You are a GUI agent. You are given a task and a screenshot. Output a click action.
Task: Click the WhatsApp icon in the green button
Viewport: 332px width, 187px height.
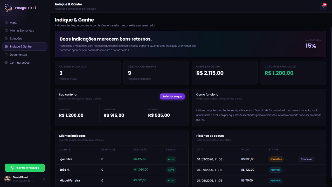tap(12, 168)
